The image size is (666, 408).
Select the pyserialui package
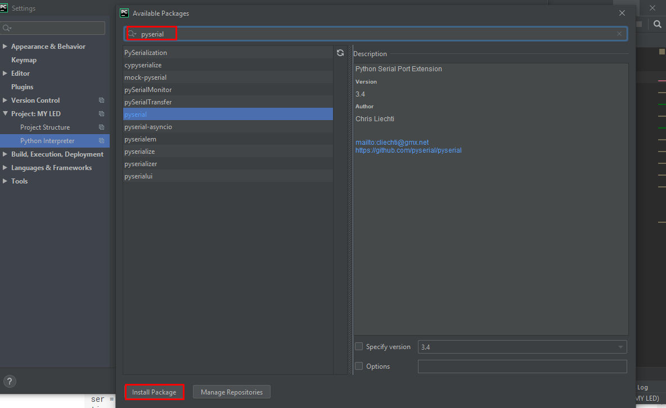228,176
